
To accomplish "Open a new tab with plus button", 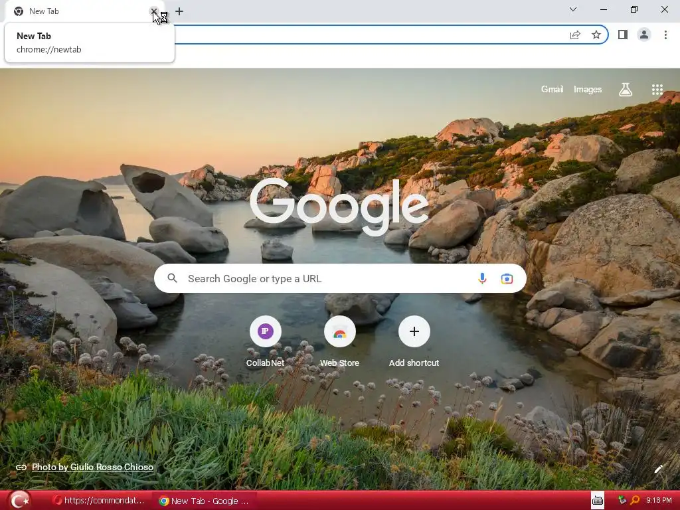I will tap(179, 11).
